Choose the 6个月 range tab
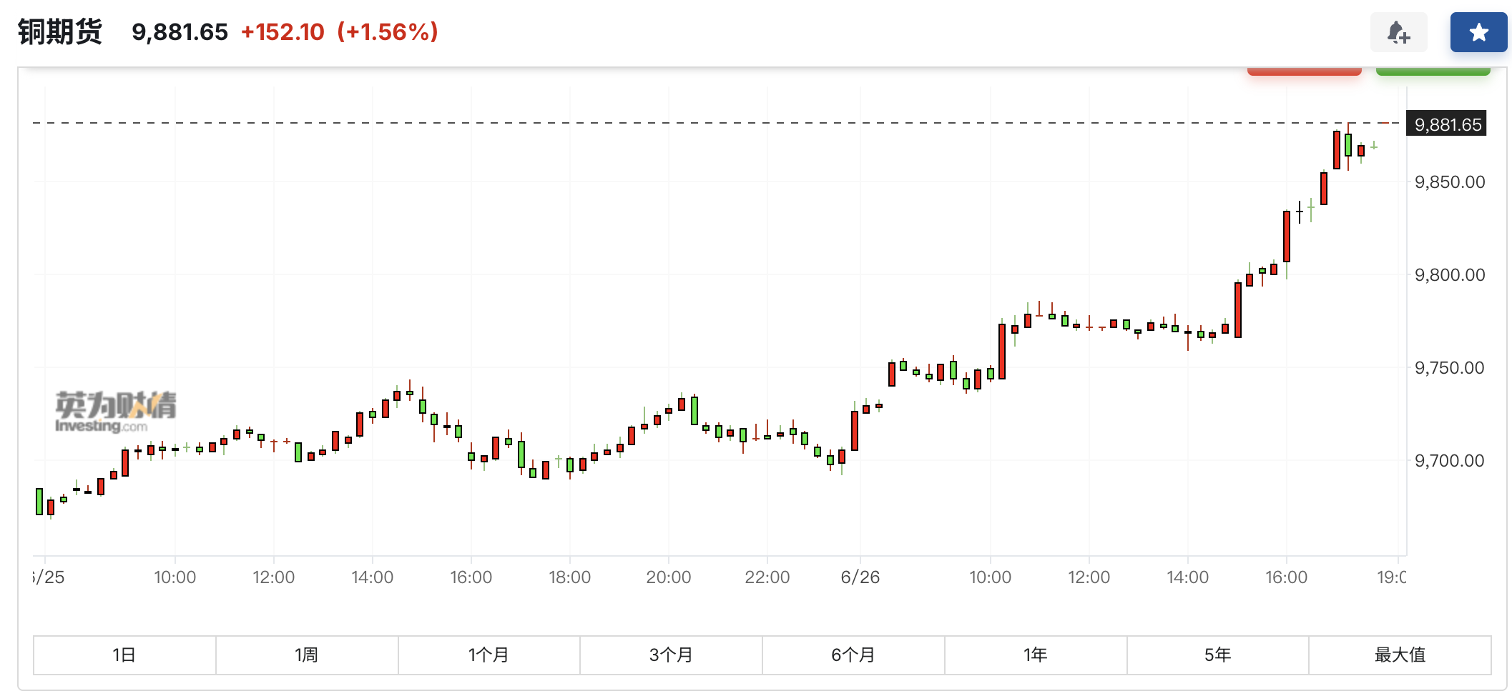The image size is (1512, 696). pos(853,655)
